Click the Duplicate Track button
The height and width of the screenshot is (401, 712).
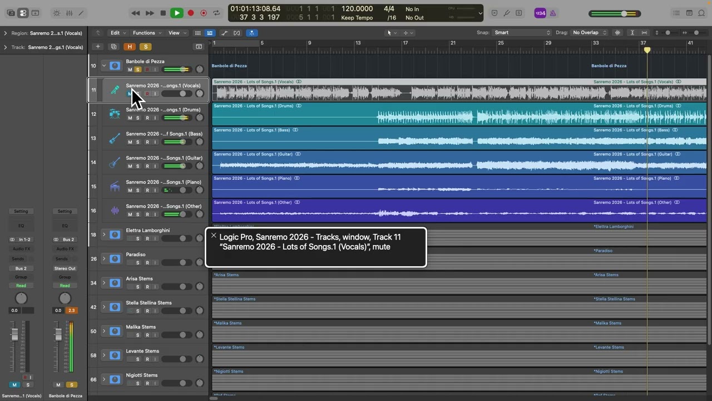click(114, 47)
